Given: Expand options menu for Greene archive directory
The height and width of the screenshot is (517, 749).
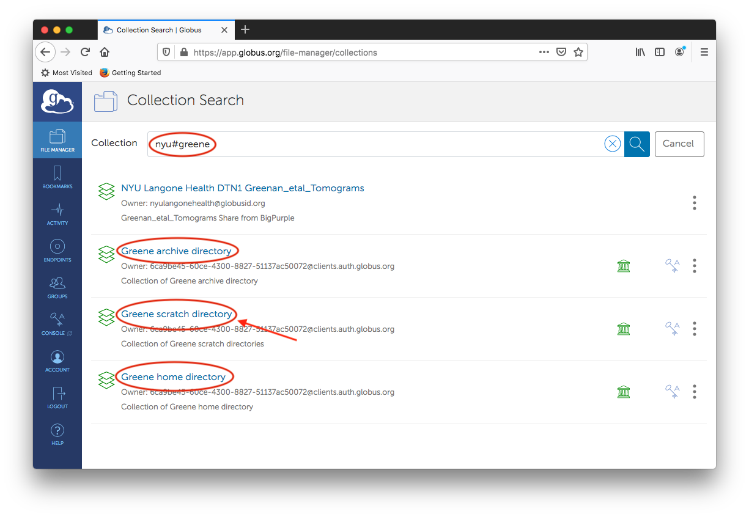Looking at the screenshot, I should tap(694, 266).
